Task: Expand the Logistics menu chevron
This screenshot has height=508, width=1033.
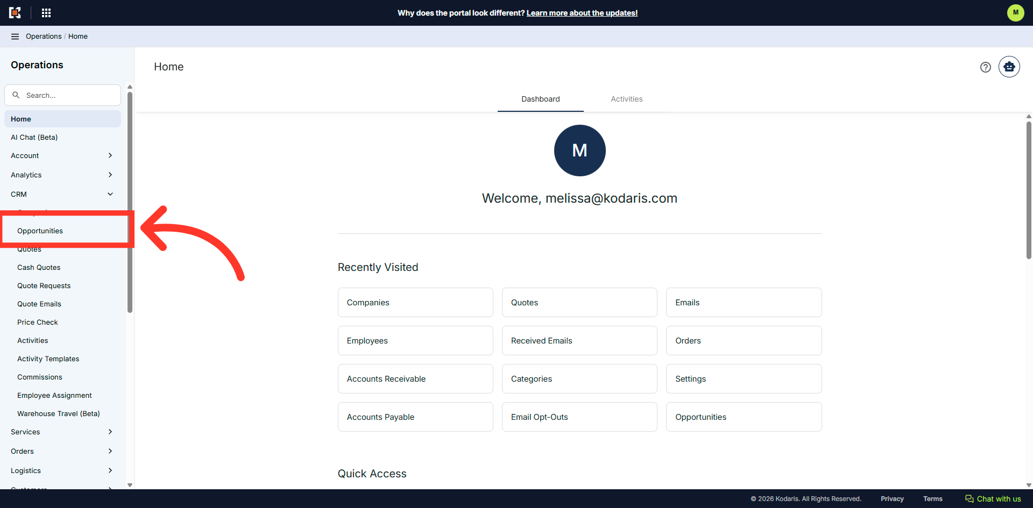Action: click(x=110, y=470)
